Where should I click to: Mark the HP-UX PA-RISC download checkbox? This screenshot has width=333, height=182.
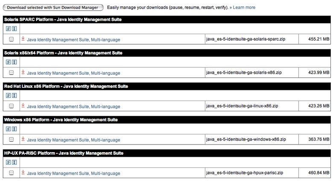[11, 173]
